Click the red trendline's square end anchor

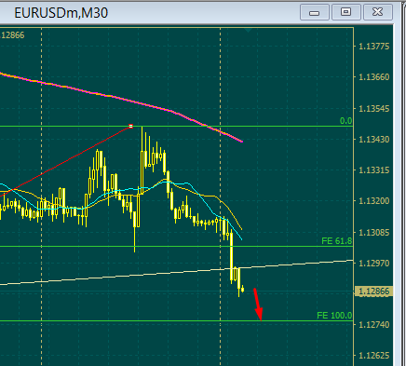tap(131, 126)
